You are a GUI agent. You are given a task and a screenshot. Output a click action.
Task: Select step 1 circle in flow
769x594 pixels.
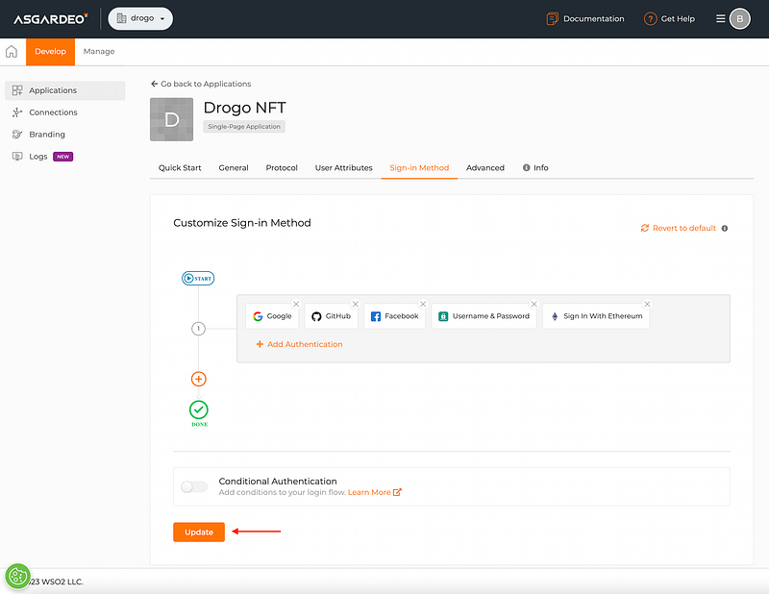pos(198,328)
